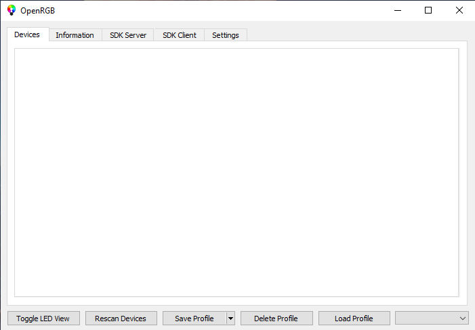The image size is (475, 330).
Task: Close the OpenRGB window
Action: [459, 10]
